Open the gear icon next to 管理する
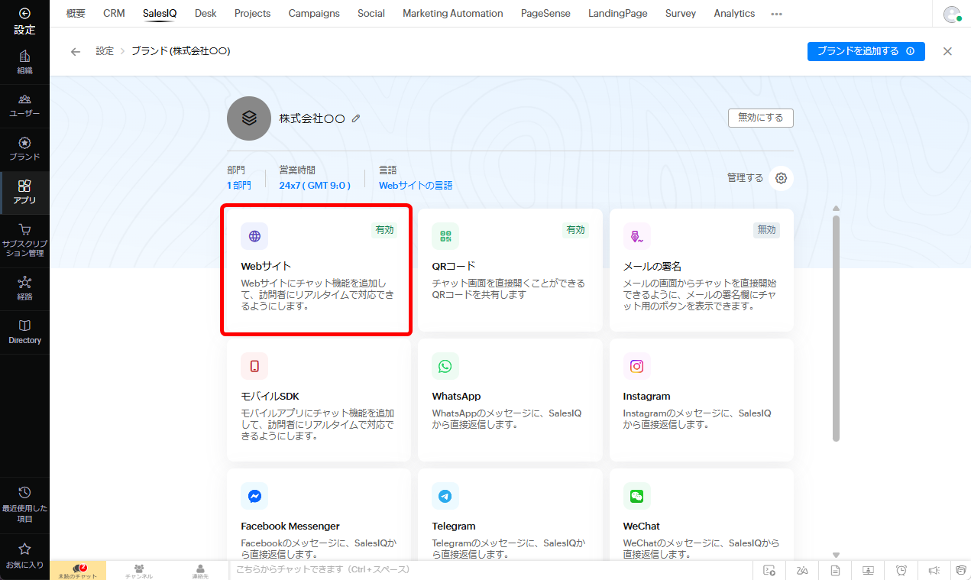Viewport: 971px width, 580px height. coord(781,178)
